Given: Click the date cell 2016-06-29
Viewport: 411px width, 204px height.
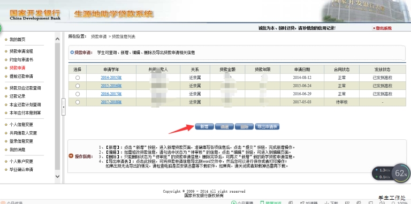Looking at the screenshot, I should pos(302,94).
